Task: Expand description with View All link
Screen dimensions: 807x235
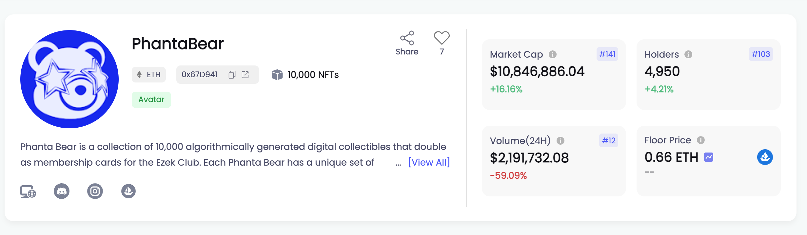Action: coord(429,162)
